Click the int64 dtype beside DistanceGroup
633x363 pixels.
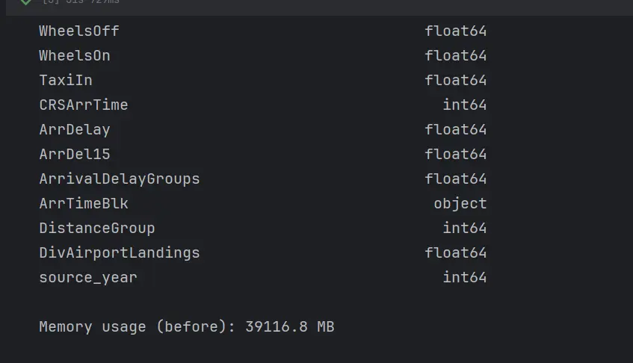click(465, 228)
